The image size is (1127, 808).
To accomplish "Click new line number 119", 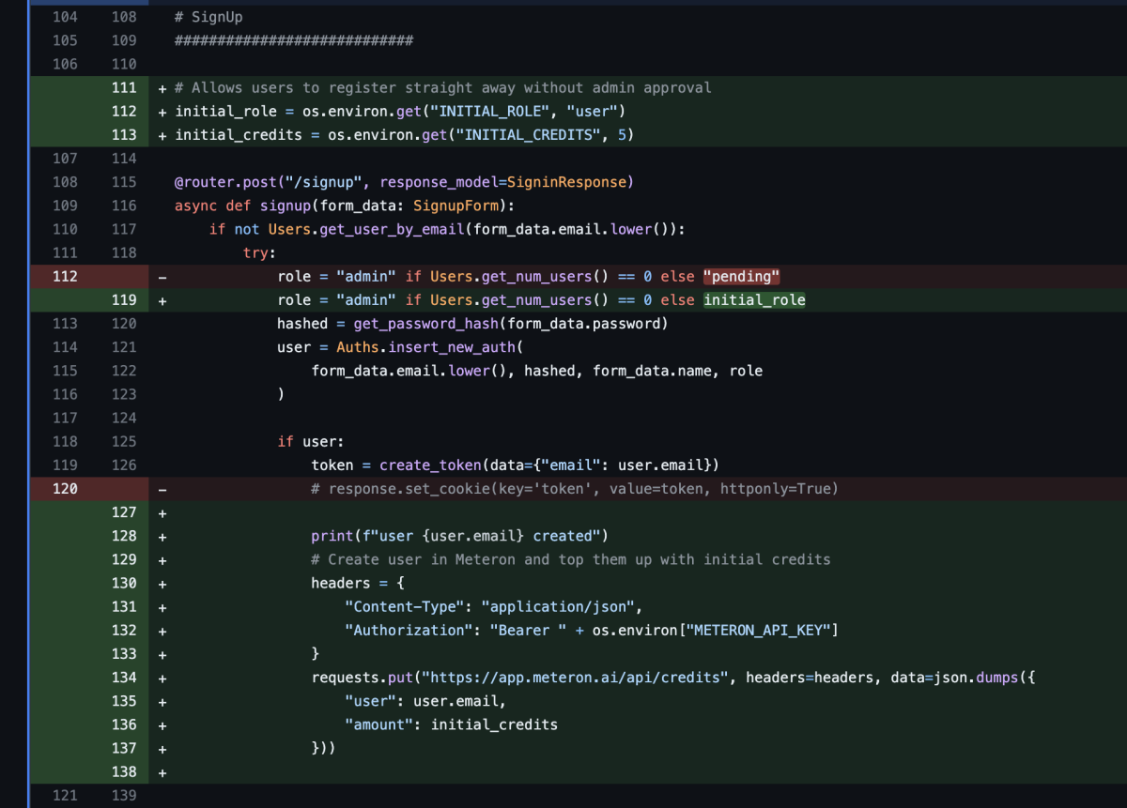I will (123, 300).
